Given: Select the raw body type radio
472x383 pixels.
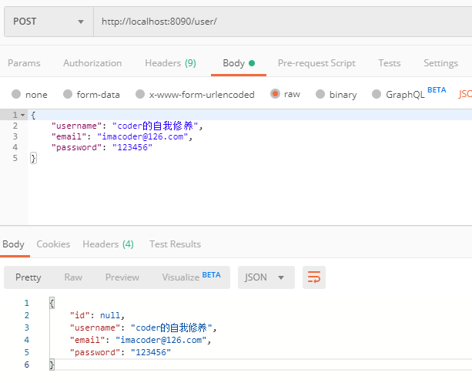Looking at the screenshot, I should [x=275, y=94].
